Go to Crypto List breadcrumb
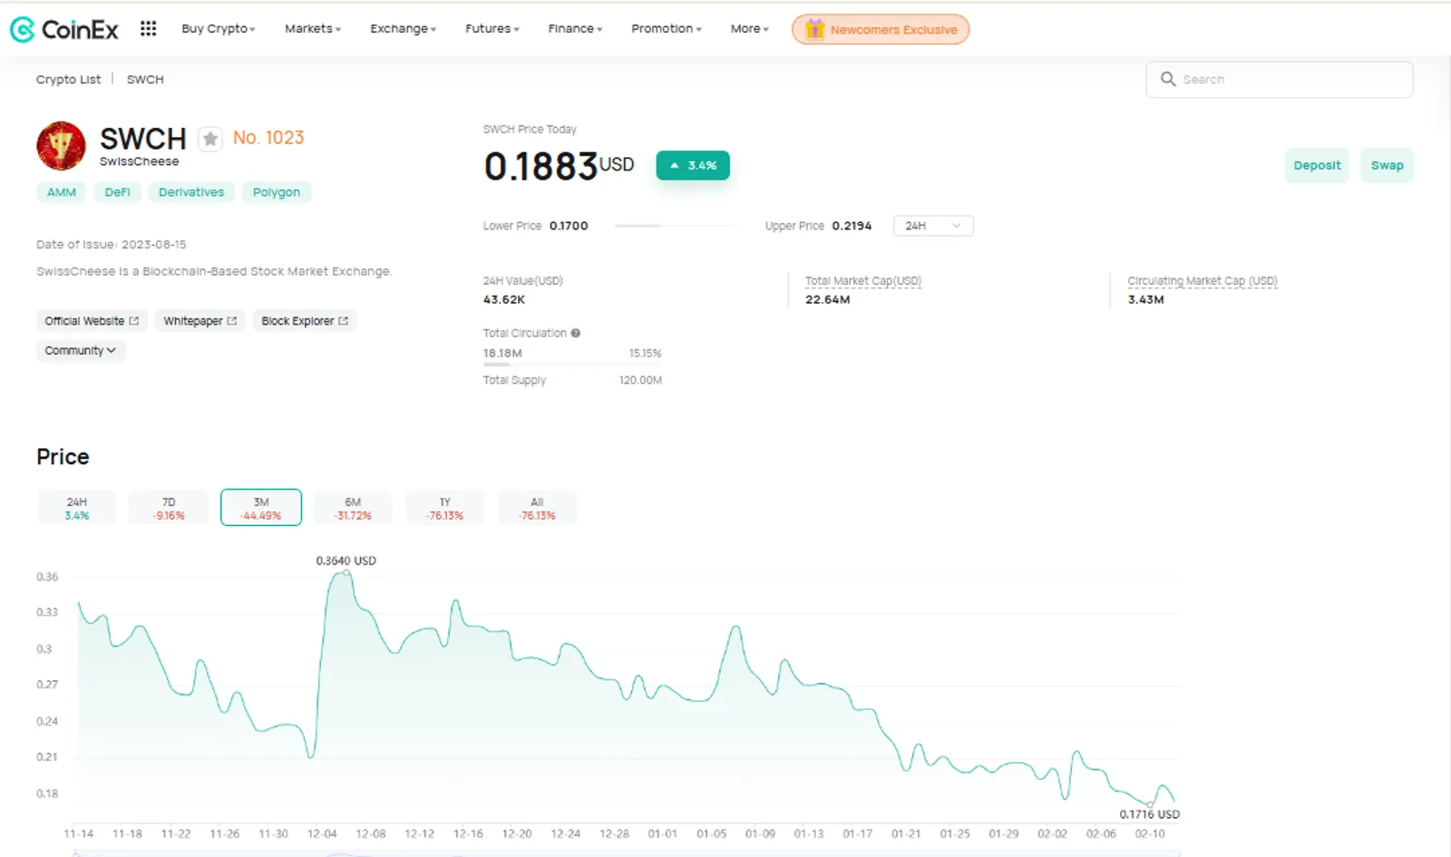Viewport: 1451px width, 857px height. tap(68, 80)
